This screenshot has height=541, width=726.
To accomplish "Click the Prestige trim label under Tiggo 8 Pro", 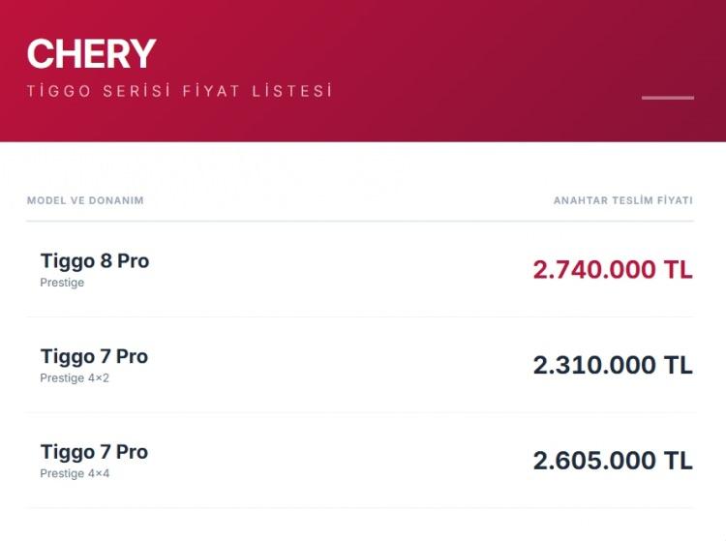I will (x=62, y=283).
